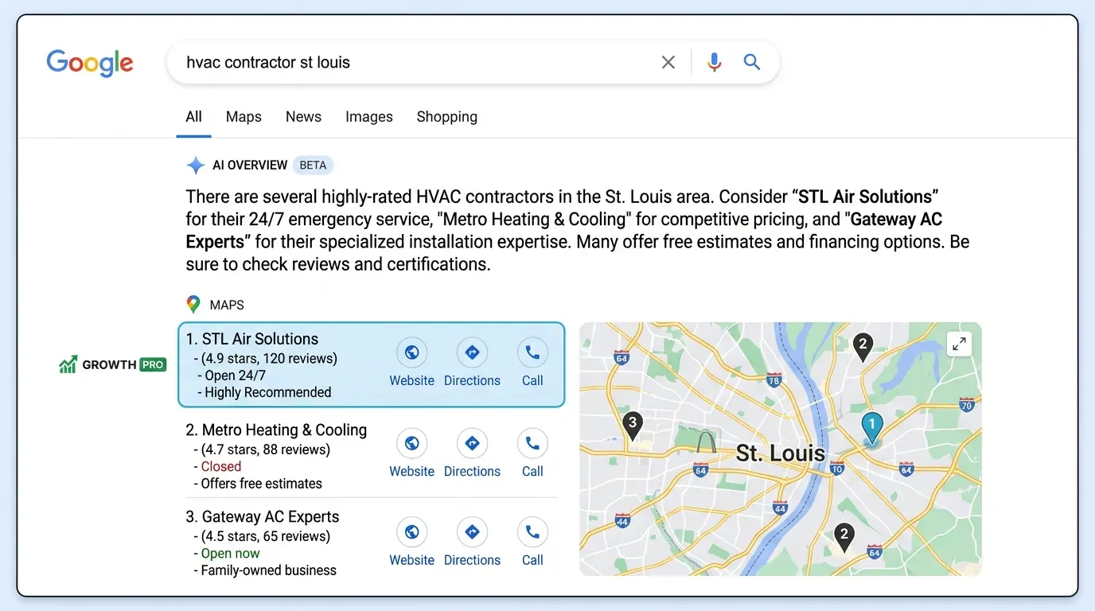
Task: Click the black map pin numbered 3
Action: (x=633, y=426)
